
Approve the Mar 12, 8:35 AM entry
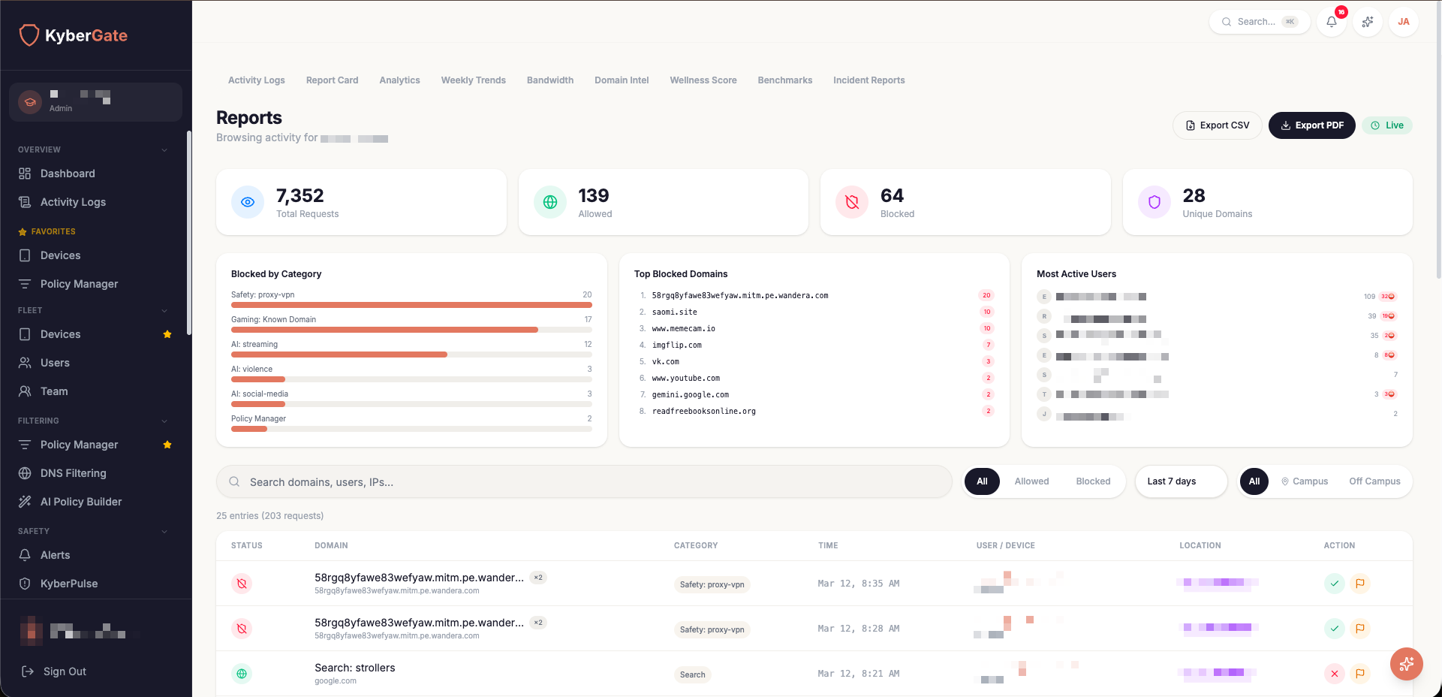[x=1335, y=584]
